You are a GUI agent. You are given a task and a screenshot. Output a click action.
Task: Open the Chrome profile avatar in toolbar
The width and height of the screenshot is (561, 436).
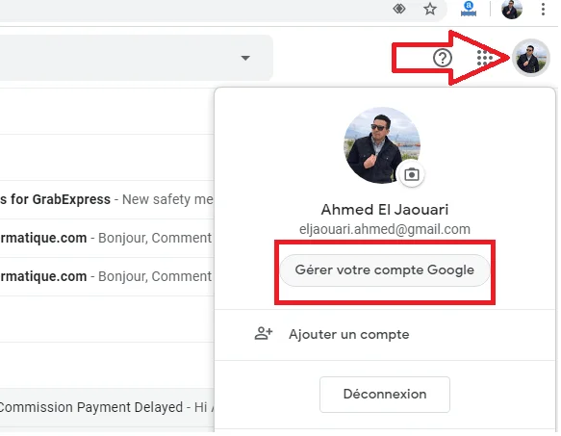[x=512, y=9]
